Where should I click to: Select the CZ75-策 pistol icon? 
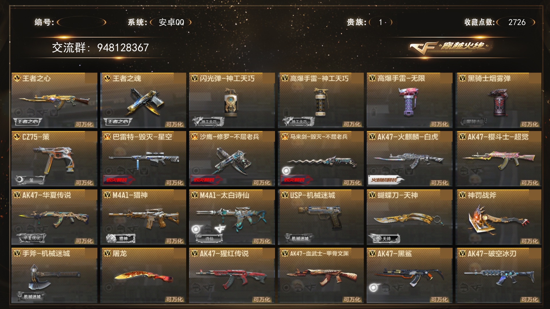(54, 160)
